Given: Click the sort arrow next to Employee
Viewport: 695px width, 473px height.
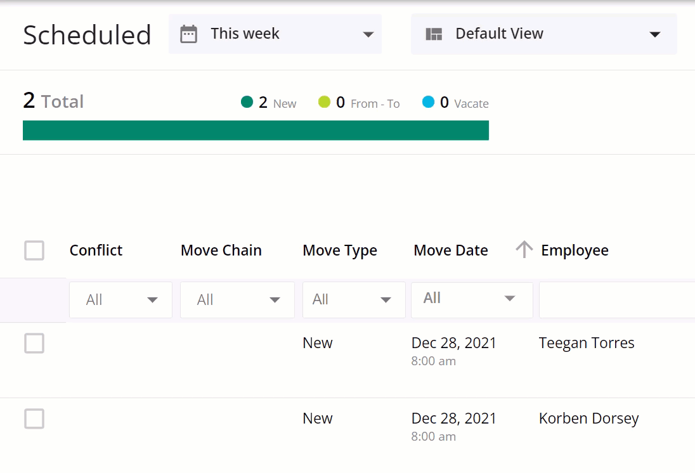Looking at the screenshot, I should (524, 250).
